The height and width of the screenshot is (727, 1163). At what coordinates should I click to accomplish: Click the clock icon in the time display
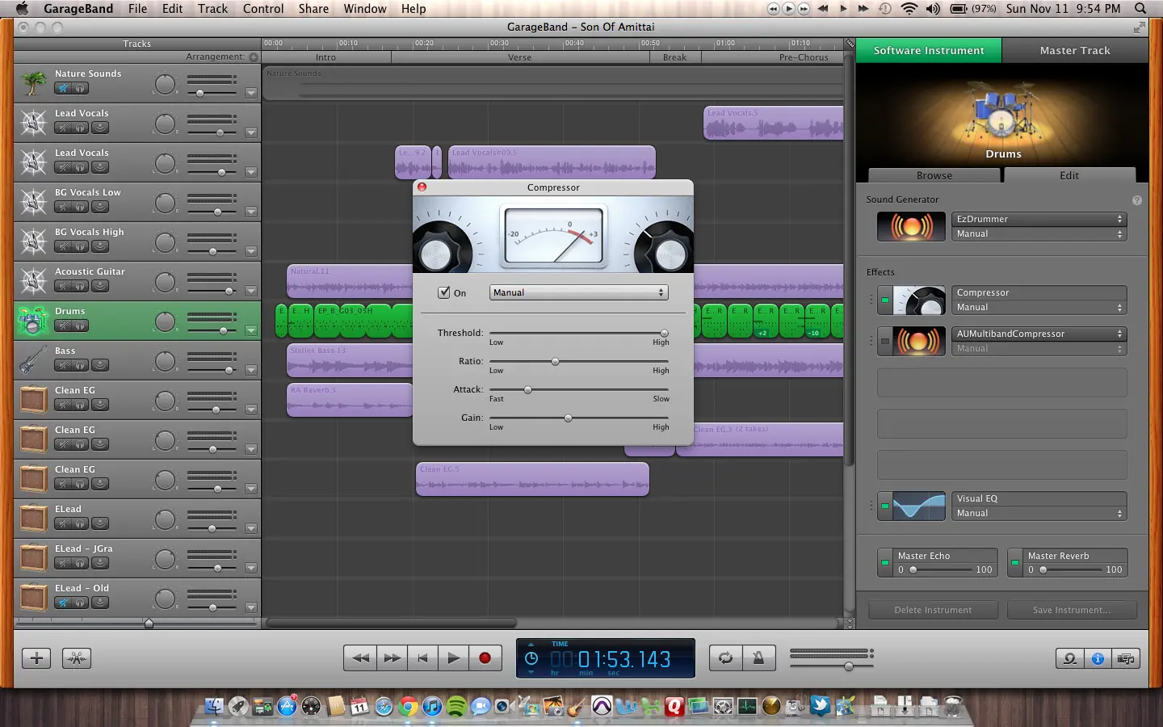(x=531, y=658)
